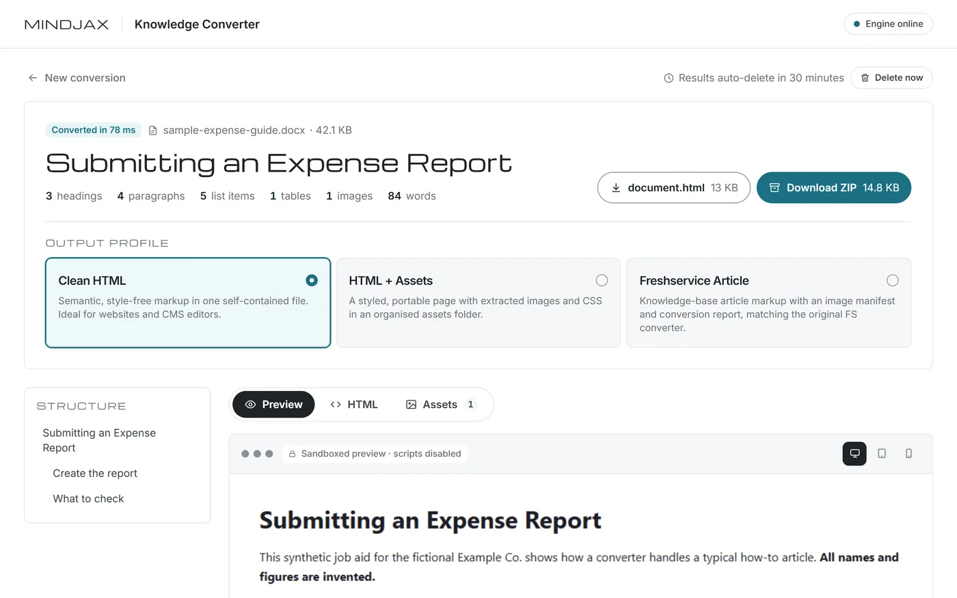Select the Freshservice Article radio button
Screen dimensions: 957x598
click(x=892, y=280)
